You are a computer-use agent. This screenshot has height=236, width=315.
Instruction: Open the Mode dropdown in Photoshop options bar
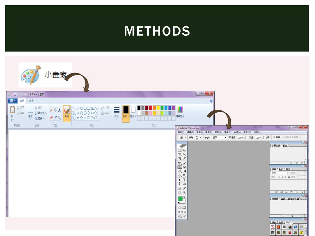click(219, 137)
